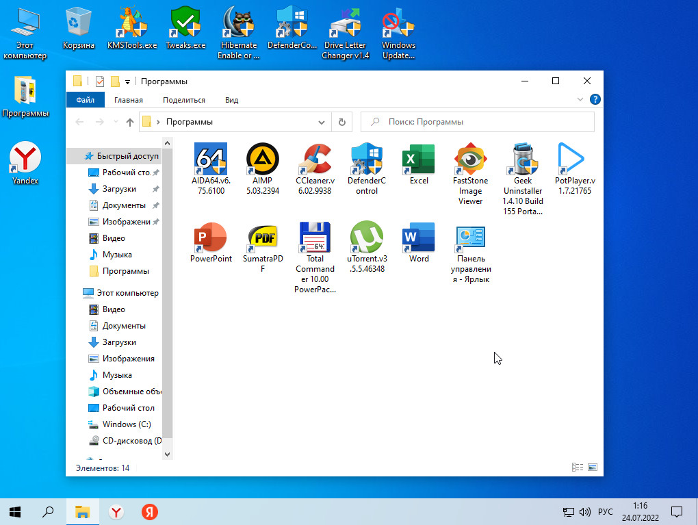The height and width of the screenshot is (525, 698).
Task: Open Explorer help question mark icon
Action: coord(595,99)
